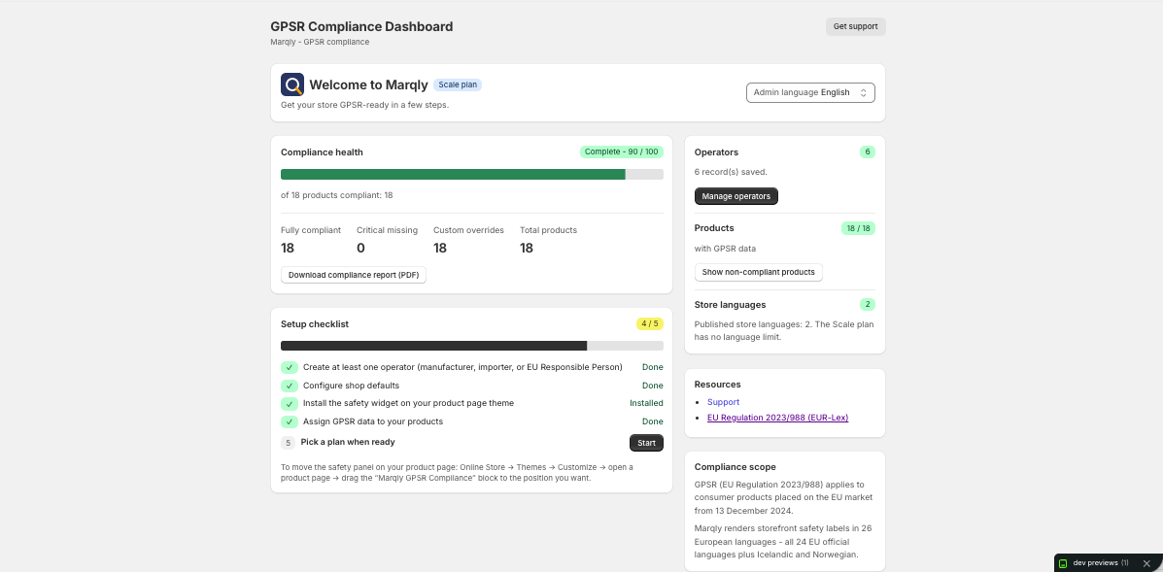
Task: Click the Fully compliant value 18
Action: [x=288, y=249]
